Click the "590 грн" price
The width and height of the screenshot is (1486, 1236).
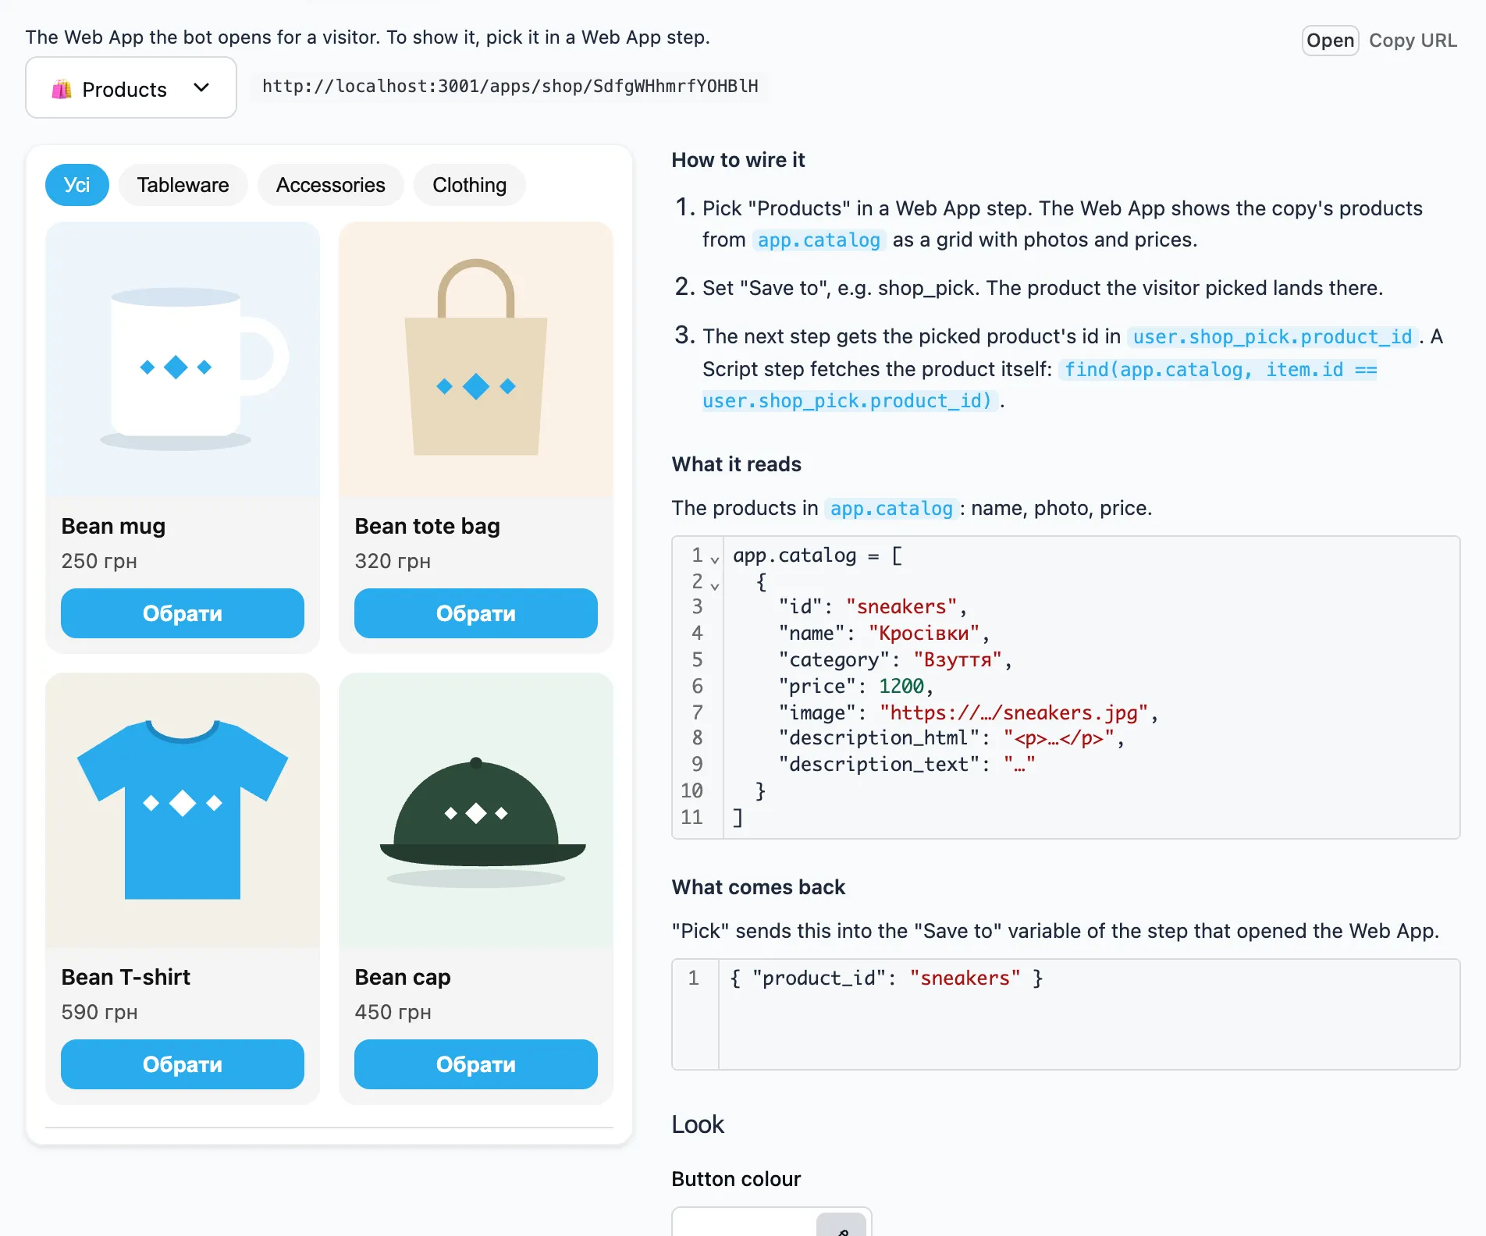tap(99, 1012)
